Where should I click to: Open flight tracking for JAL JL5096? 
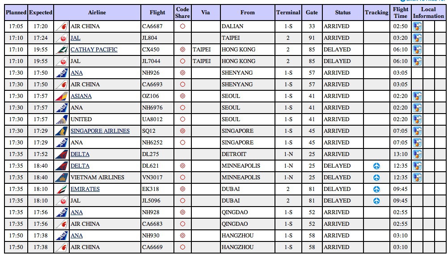click(x=376, y=201)
